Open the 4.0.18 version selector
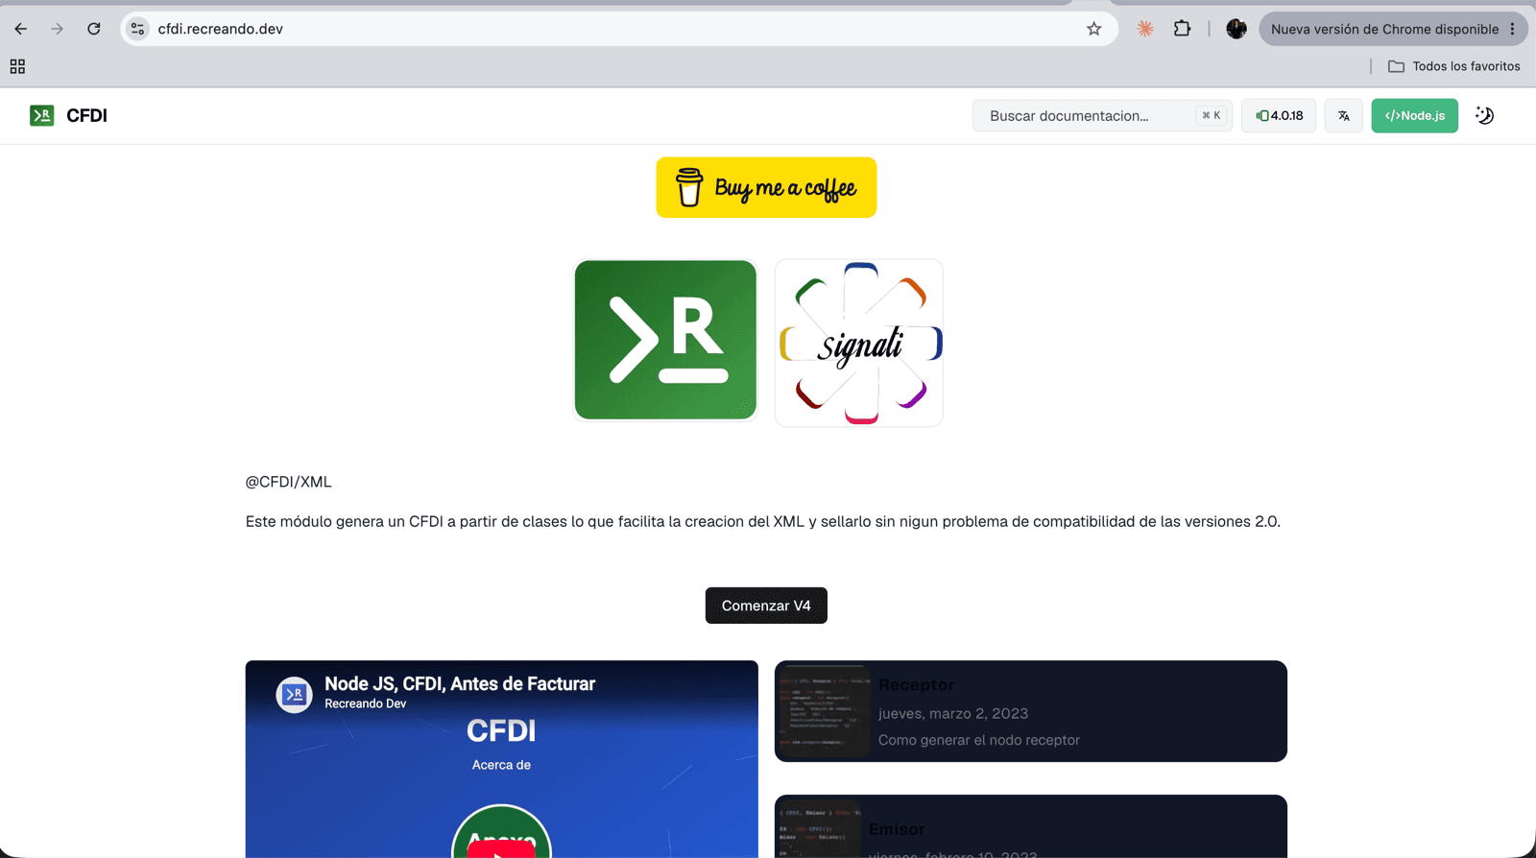This screenshot has width=1536, height=858. point(1279,115)
